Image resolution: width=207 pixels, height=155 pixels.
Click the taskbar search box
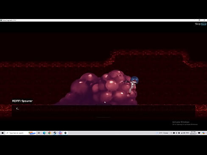(15, 133)
